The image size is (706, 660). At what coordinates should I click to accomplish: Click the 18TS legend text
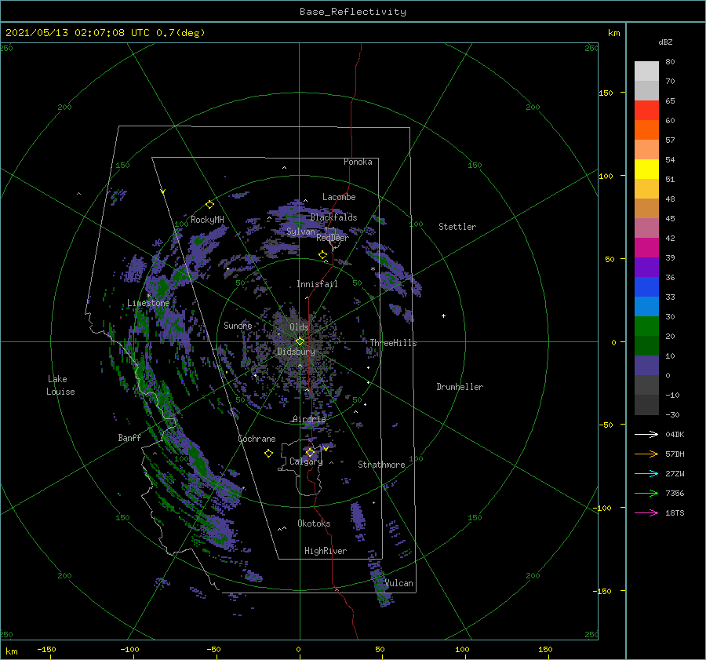[x=675, y=512]
